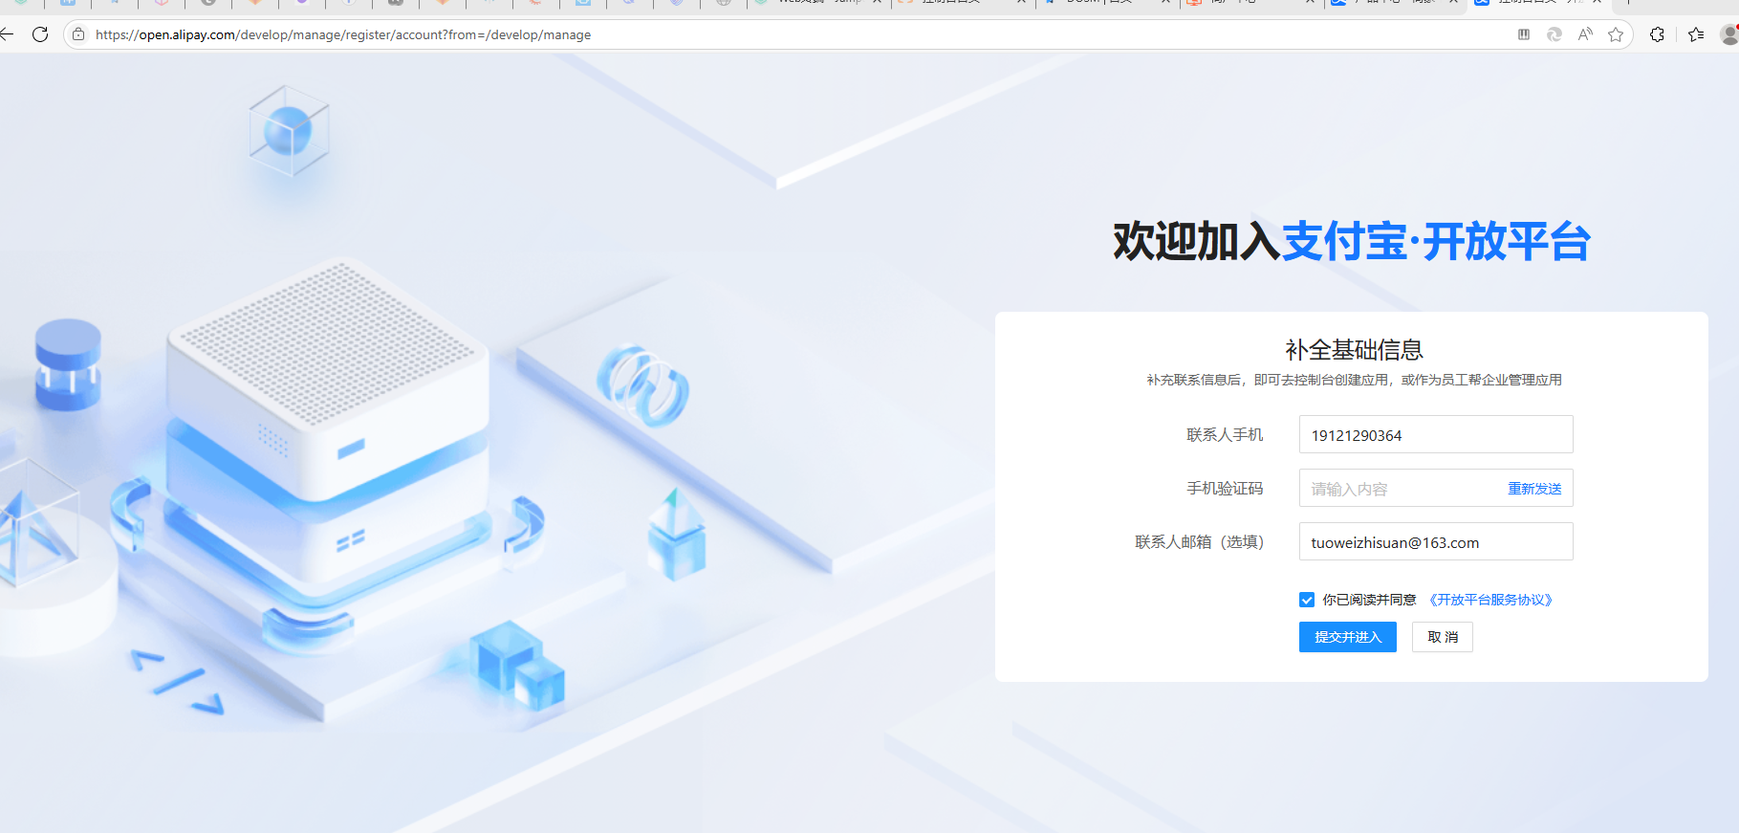Open the browser profile avatar
This screenshot has height=833, width=1739.
tap(1729, 34)
